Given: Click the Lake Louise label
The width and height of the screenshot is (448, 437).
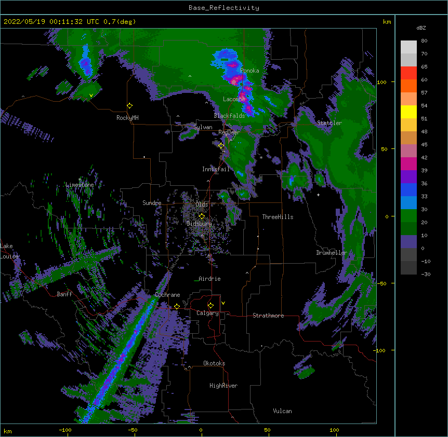Looking at the screenshot, I should tap(9, 251).
